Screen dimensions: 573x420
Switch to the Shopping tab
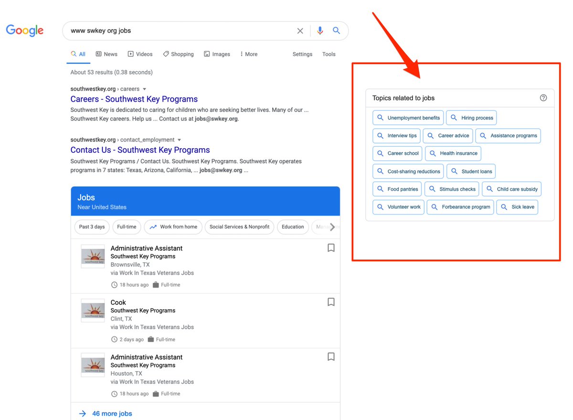pos(178,54)
